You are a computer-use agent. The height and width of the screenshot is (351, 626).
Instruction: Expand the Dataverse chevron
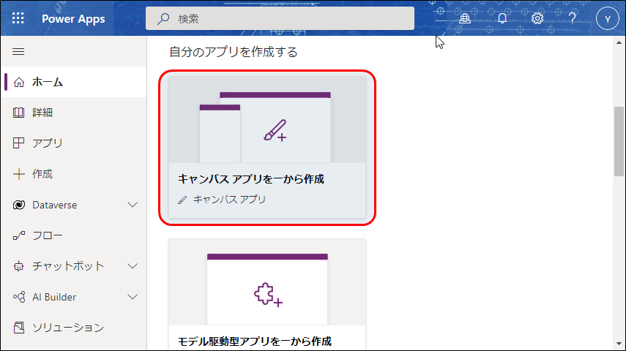(133, 205)
